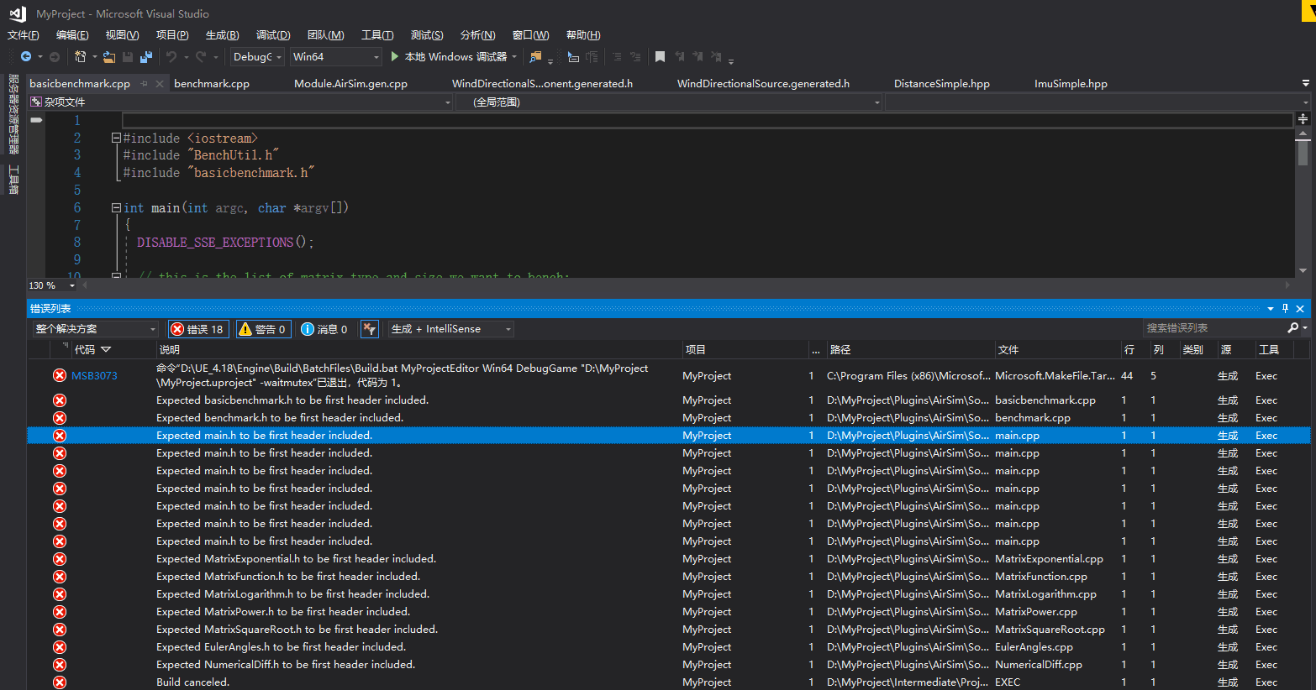Screen dimensions: 1316x690
Task: Sort errors by the Path column header
Action: 909,350
